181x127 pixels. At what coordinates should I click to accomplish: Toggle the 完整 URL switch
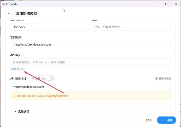50,78
